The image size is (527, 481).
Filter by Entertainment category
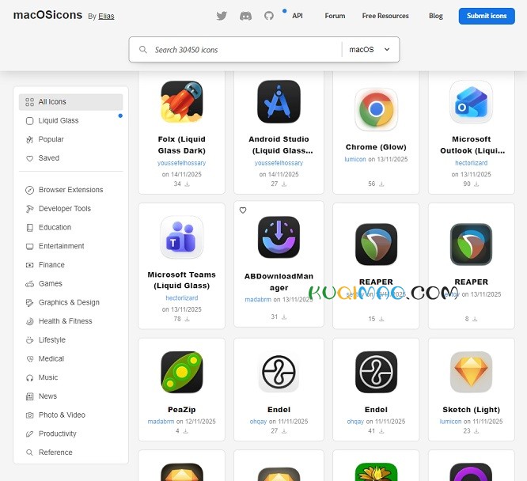click(x=71, y=246)
